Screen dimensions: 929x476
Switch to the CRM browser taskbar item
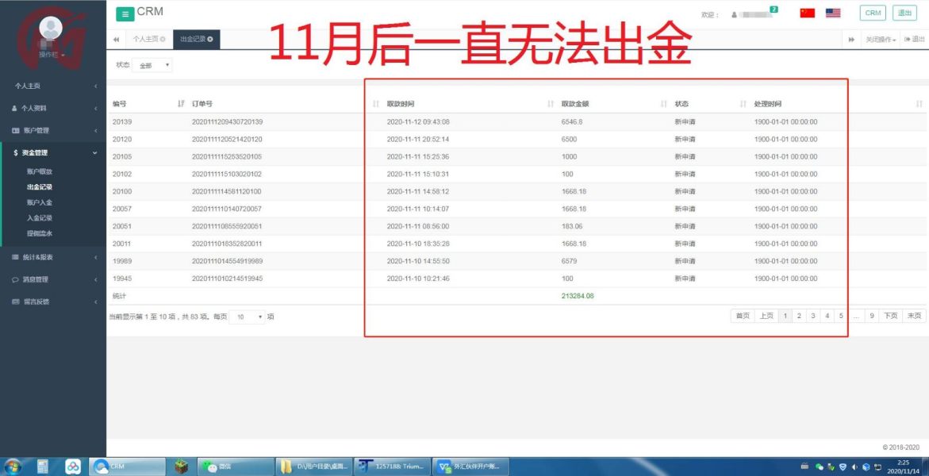pos(128,466)
